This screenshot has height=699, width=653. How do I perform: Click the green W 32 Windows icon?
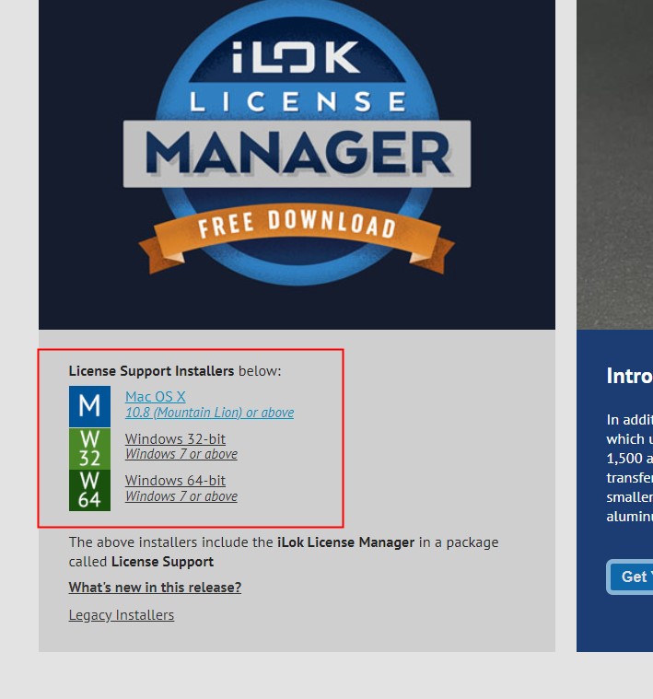(x=89, y=449)
